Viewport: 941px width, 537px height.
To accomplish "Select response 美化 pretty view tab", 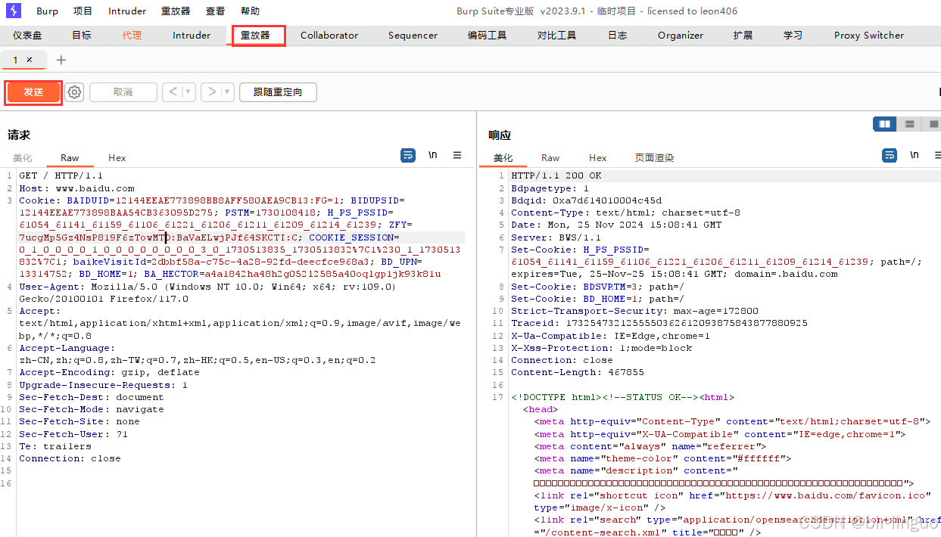I will point(503,157).
